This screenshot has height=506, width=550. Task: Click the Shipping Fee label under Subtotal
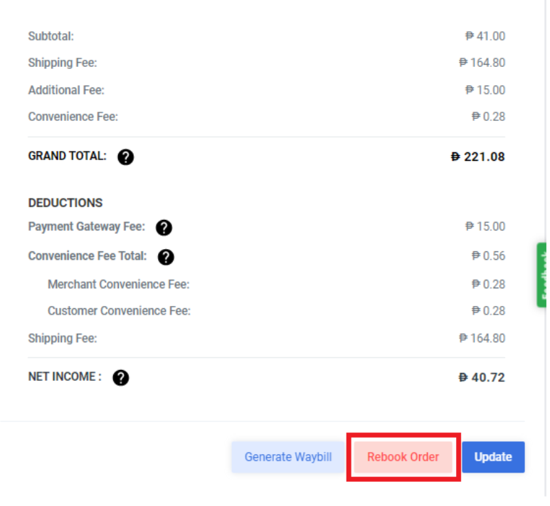[x=63, y=63]
